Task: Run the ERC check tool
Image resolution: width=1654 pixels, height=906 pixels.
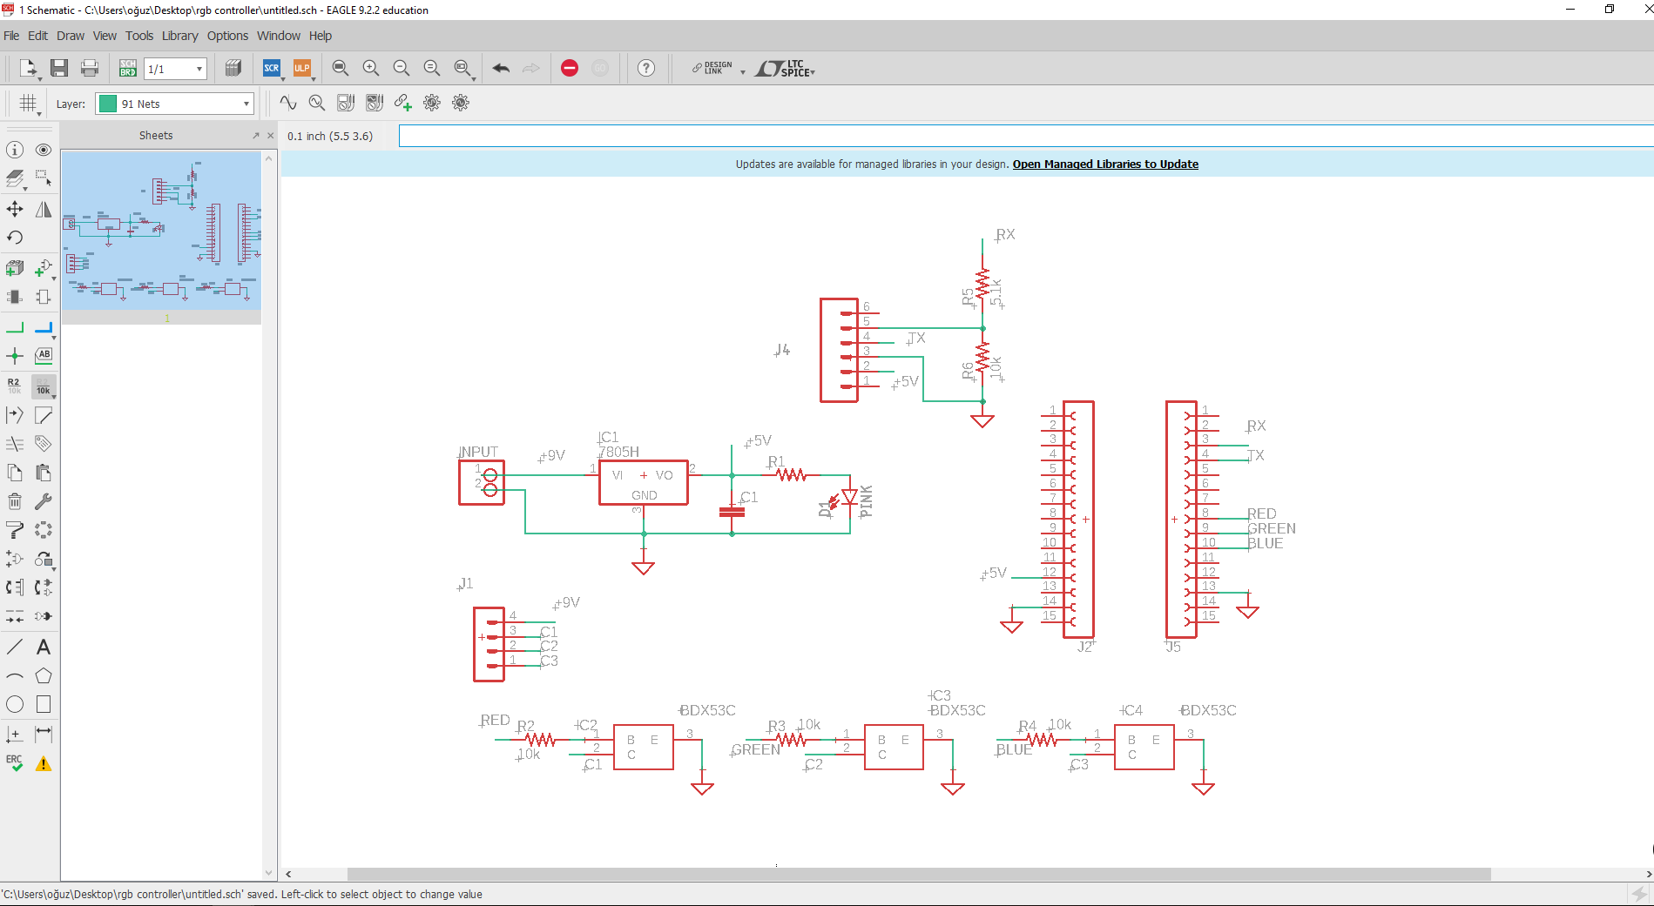Action: [15, 763]
